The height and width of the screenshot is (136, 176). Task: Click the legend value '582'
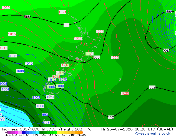coord(72,135)
